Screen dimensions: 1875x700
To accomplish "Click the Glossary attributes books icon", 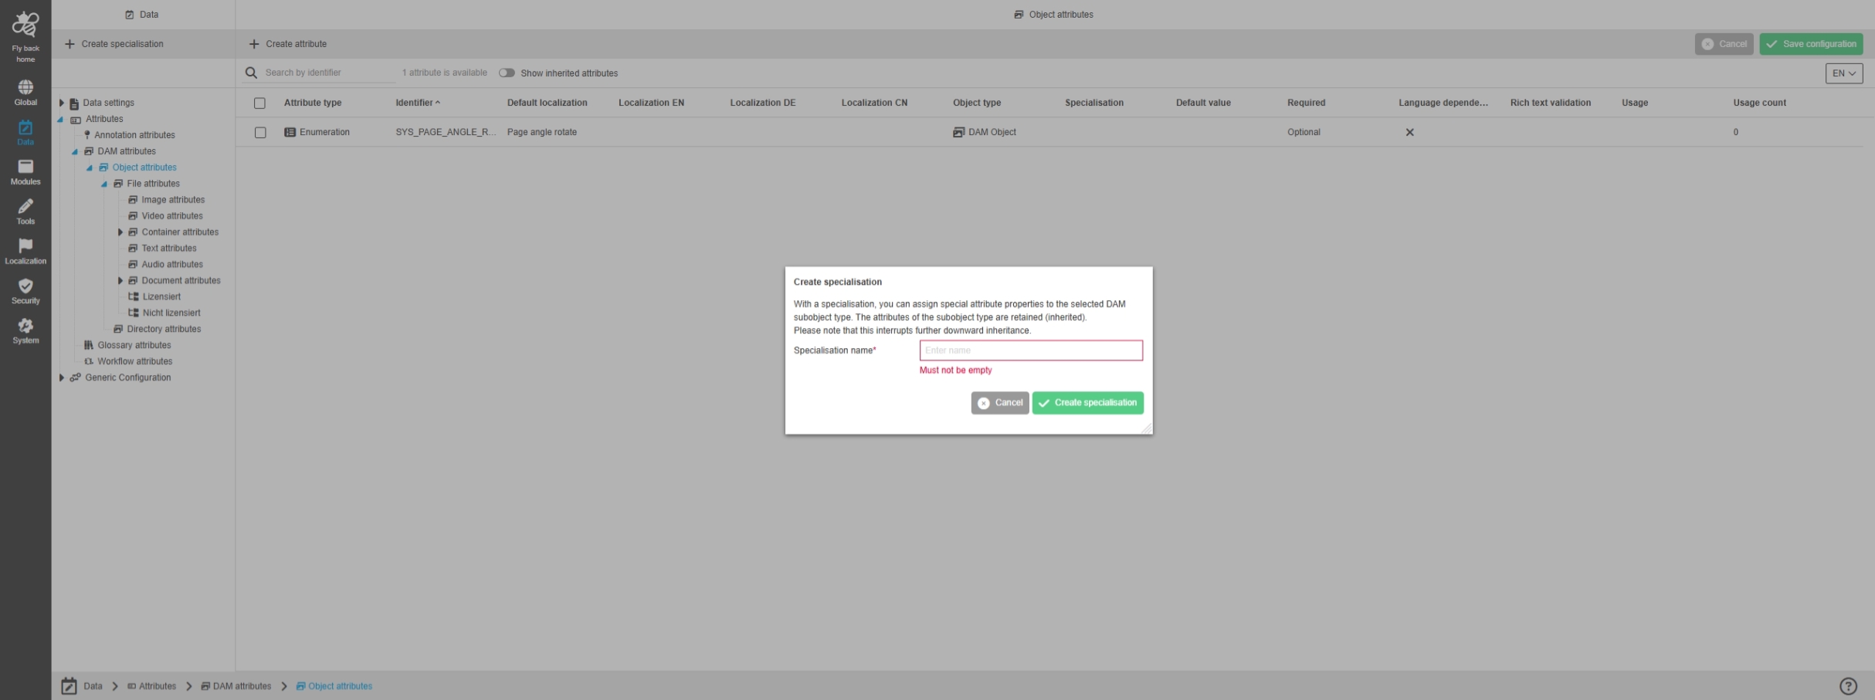I will 89,345.
